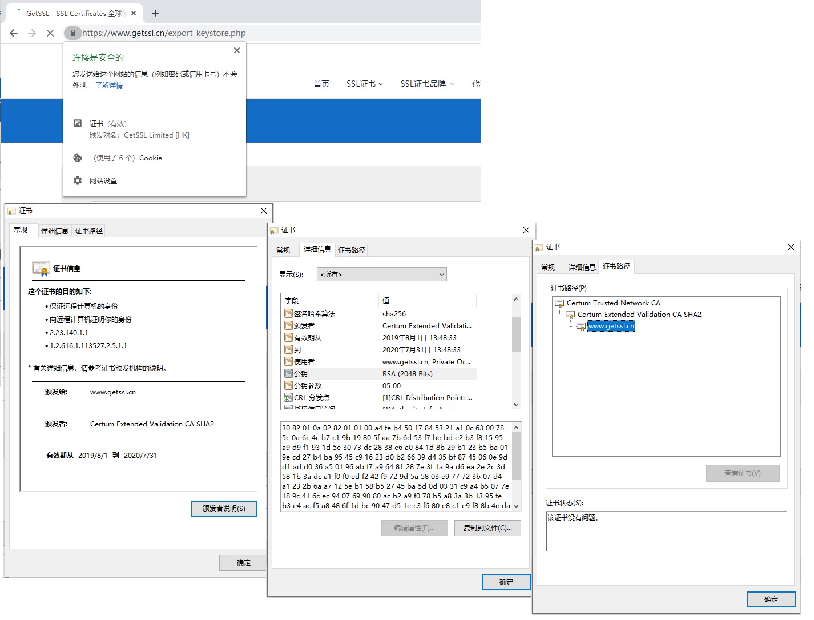Click 确定 in the middle certificate dialog

(506, 582)
